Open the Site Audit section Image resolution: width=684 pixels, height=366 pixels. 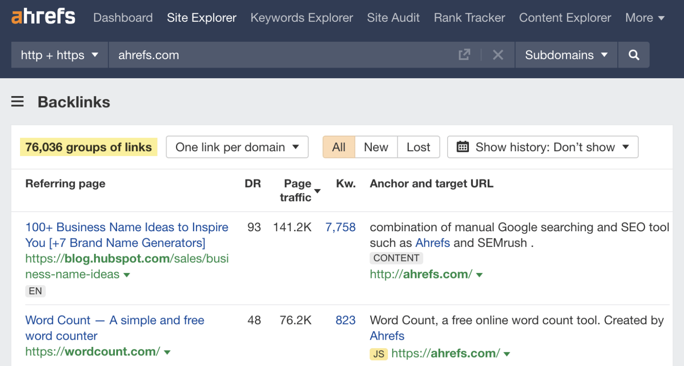coord(393,17)
